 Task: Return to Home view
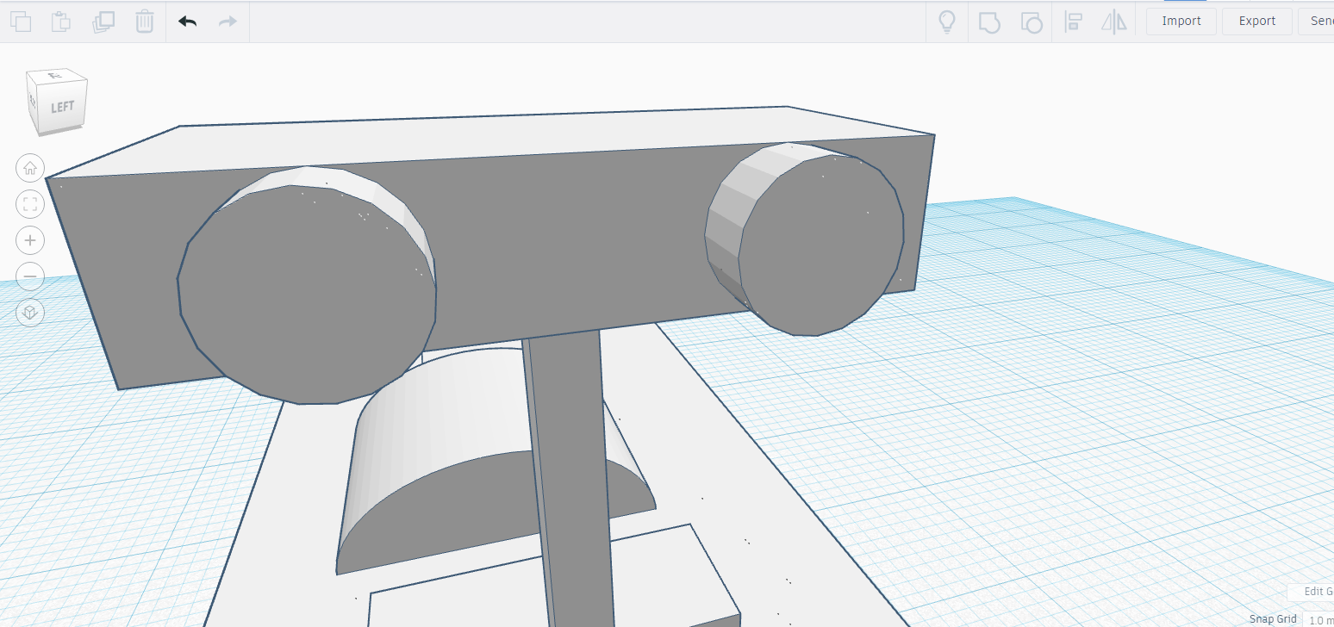30,168
